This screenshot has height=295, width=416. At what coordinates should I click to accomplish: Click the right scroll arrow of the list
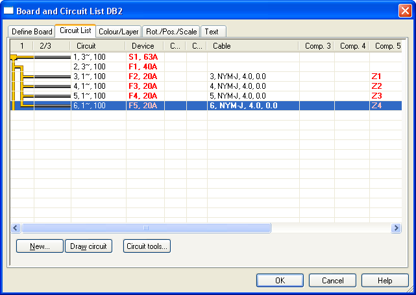pos(396,228)
